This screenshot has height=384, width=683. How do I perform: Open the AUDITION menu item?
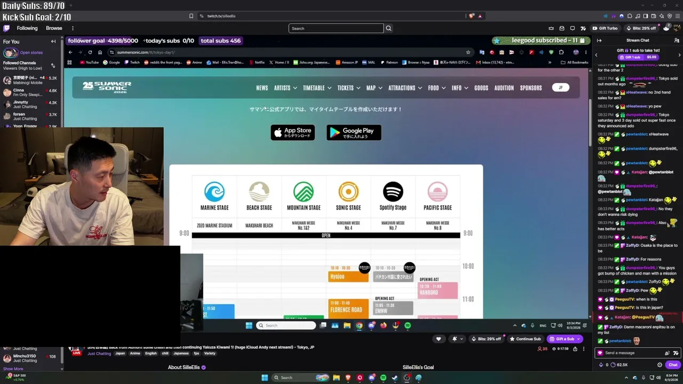504,88
